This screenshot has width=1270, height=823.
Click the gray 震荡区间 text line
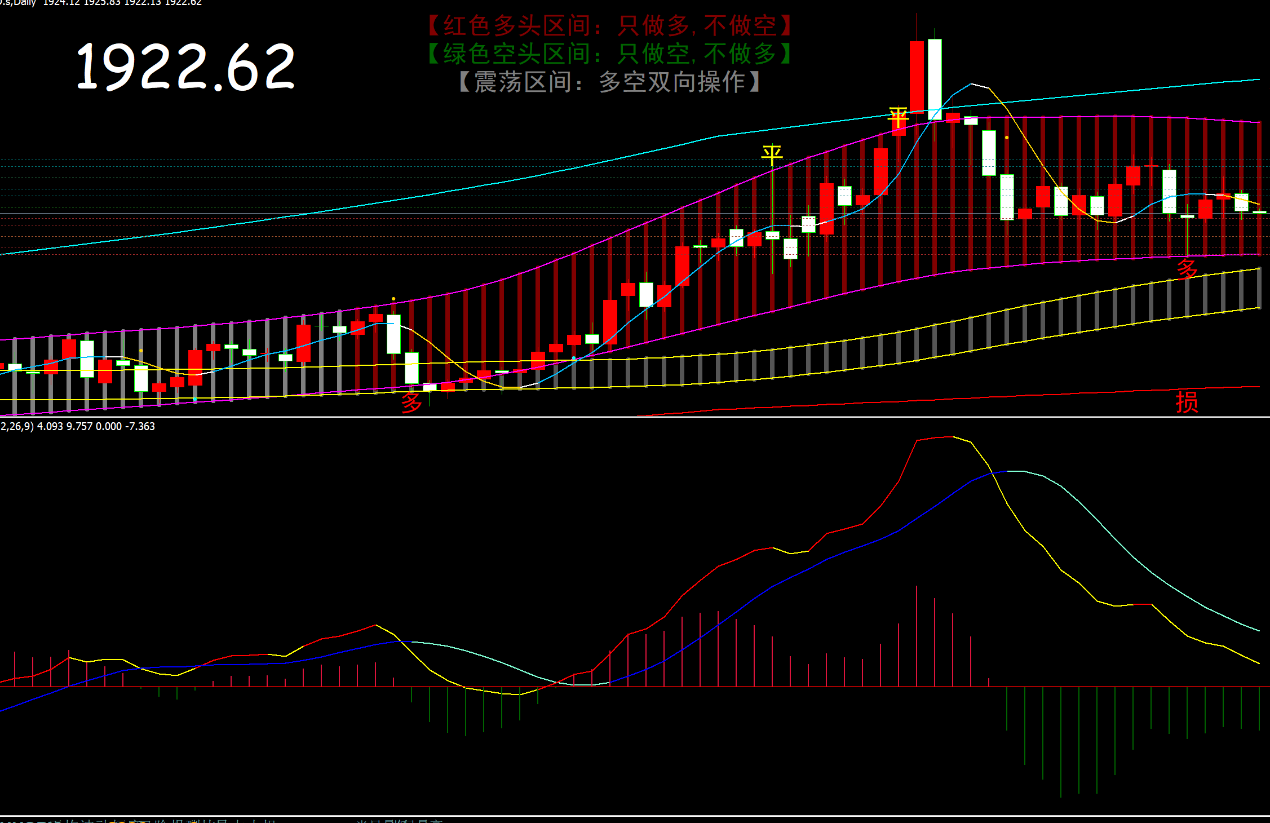(x=610, y=82)
